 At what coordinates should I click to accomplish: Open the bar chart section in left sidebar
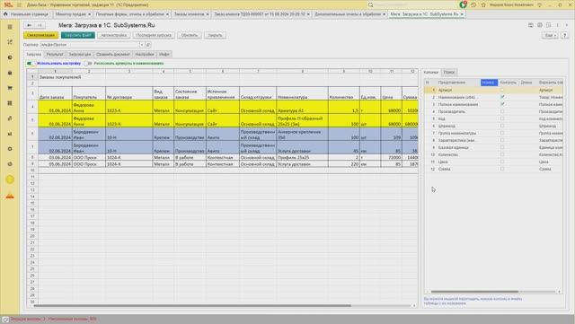pos(10,134)
